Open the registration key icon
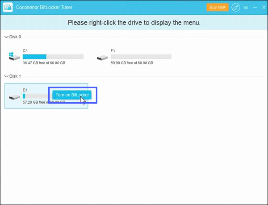268x205 pixels. click(x=236, y=7)
